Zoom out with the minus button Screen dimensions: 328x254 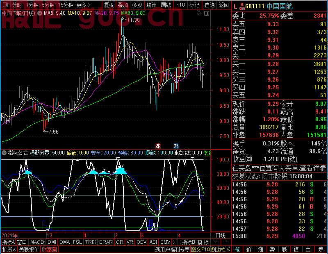(x=226, y=242)
